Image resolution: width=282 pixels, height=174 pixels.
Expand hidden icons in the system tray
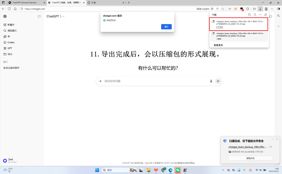pyautogui.click(x=223, y=170)
